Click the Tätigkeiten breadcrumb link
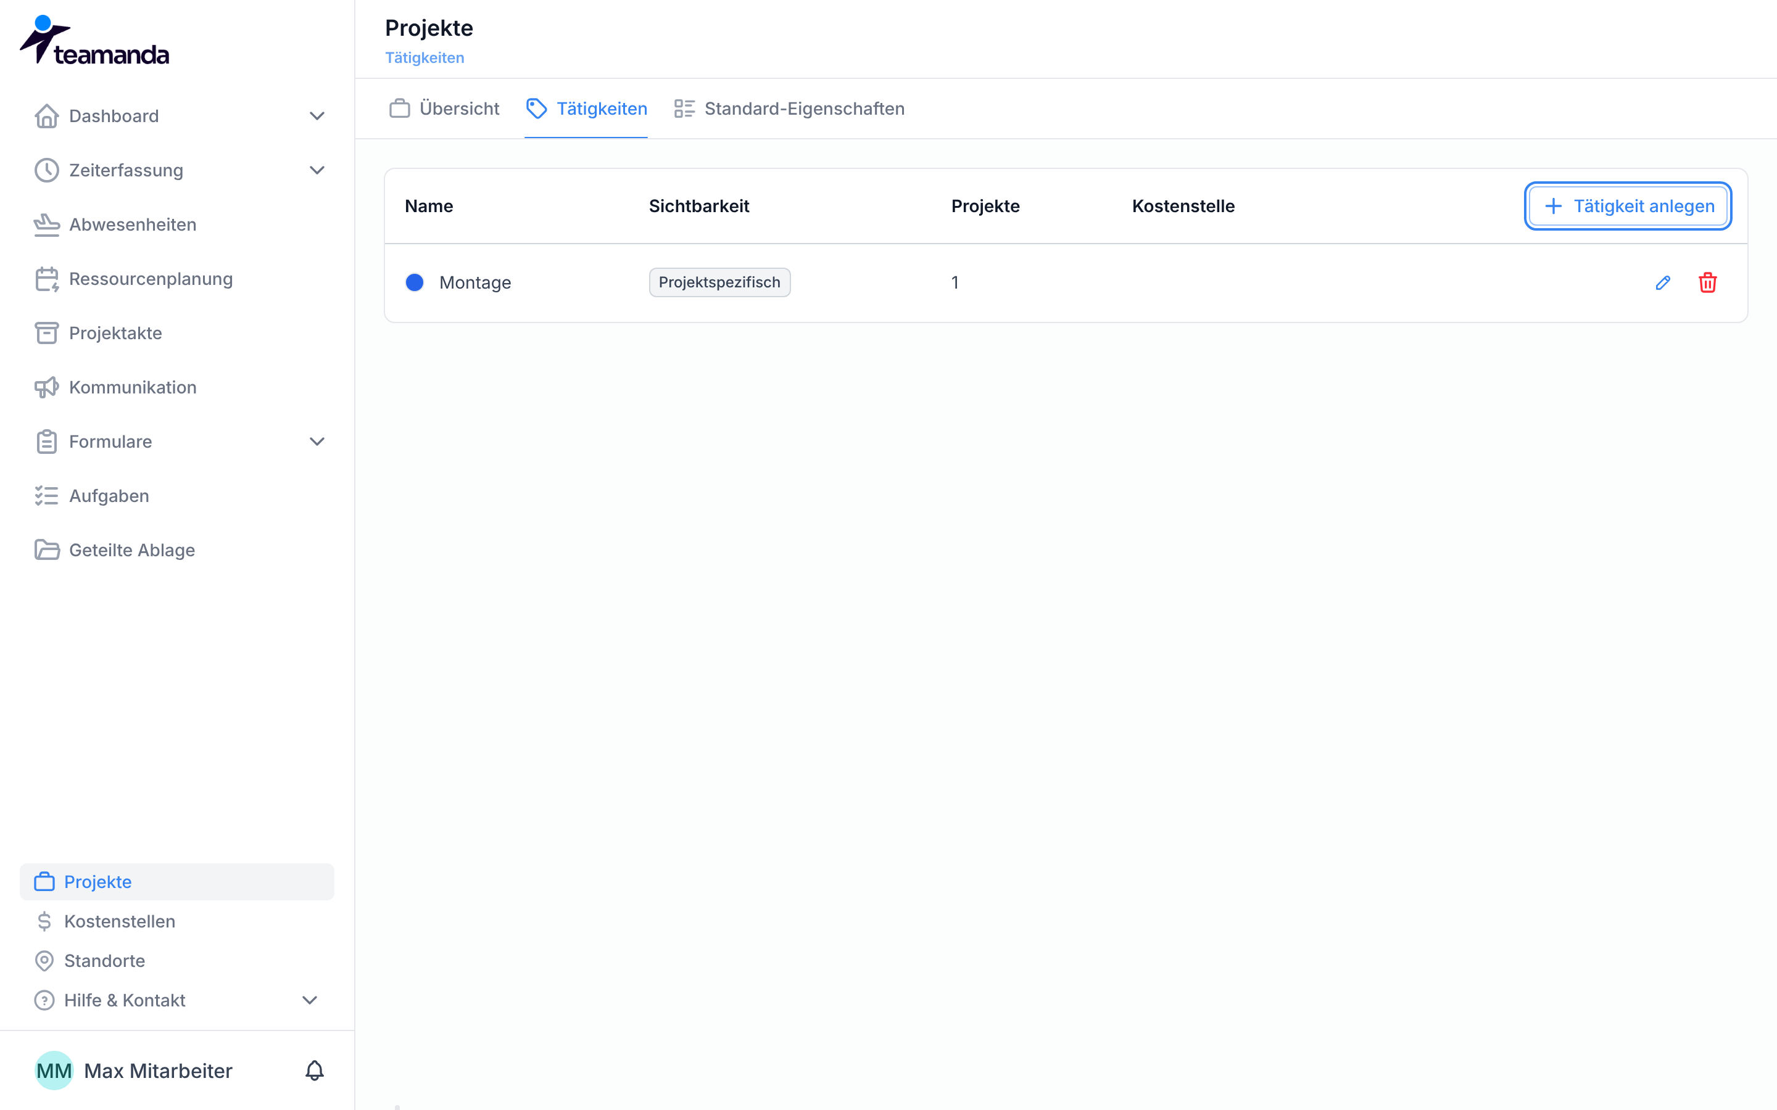The height and width of the screenshot is (1110, 1777). 425,58
